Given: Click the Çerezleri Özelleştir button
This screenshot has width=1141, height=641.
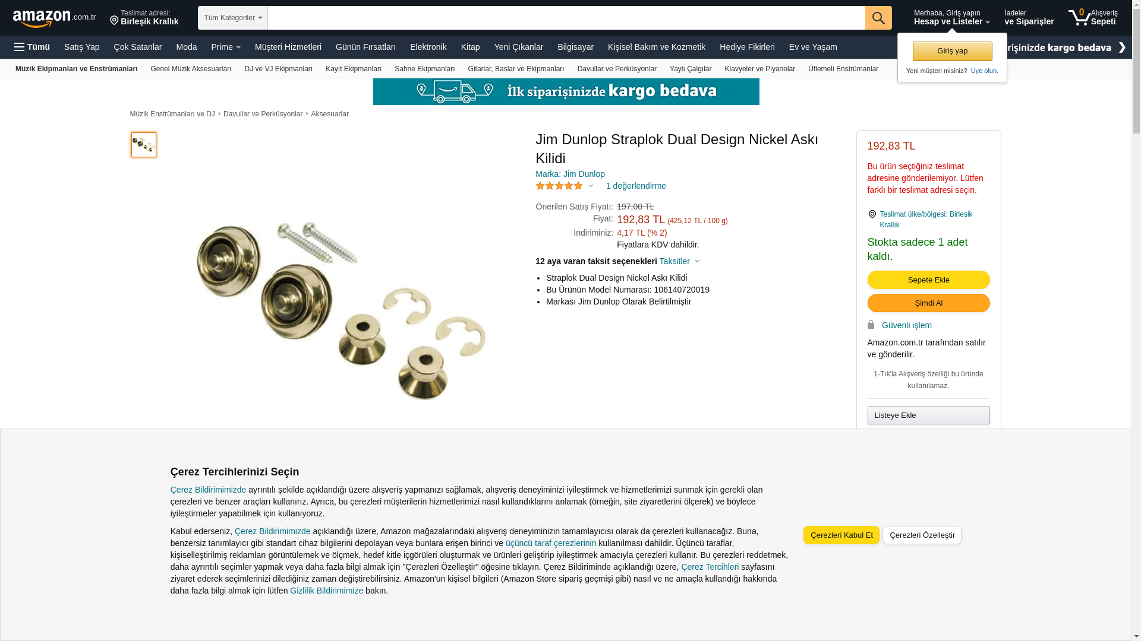Looking at the screenshot, I should point(922,535).
